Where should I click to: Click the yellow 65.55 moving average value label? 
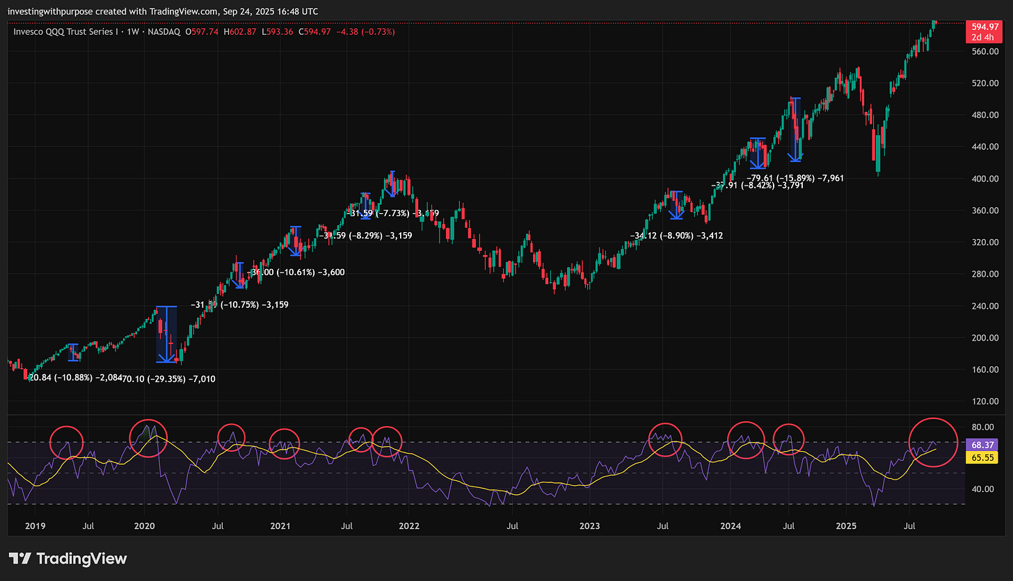(982, 458)
